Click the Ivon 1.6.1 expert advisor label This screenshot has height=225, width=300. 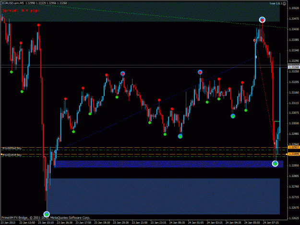coord(276,3)
